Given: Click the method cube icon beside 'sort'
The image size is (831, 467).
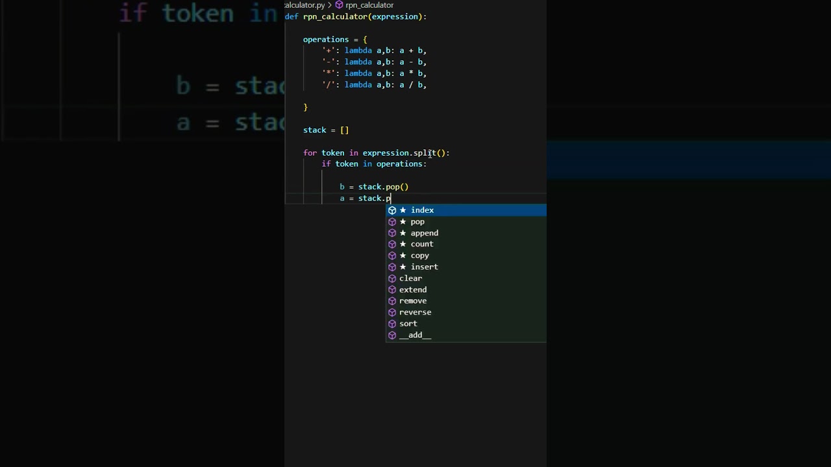Looking at the screenshot, I should (x=392, y=324).
